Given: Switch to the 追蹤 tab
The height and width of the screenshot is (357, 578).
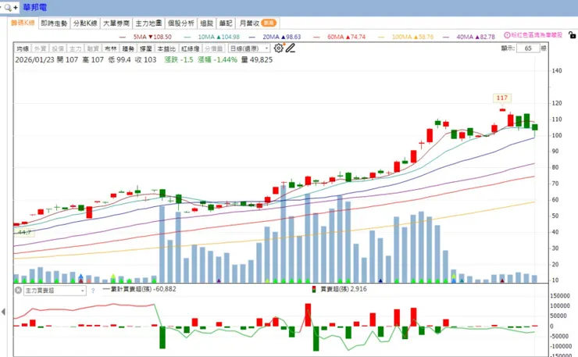Looking at the screenshot, I should click(x=207, y=23).
